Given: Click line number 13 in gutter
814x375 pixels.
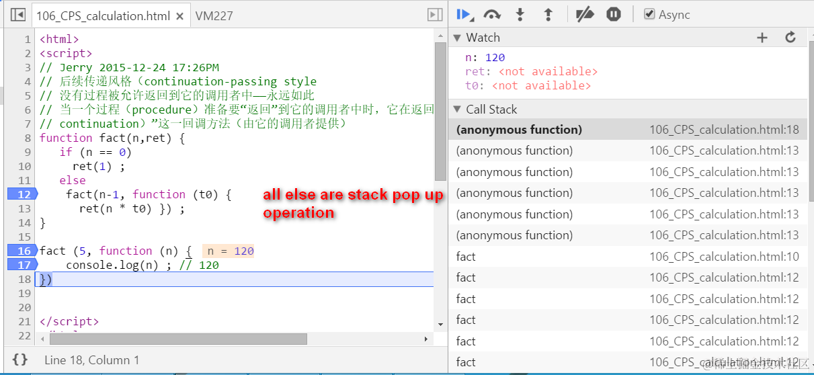Looking at the screenshot, I should click(24, 208).
